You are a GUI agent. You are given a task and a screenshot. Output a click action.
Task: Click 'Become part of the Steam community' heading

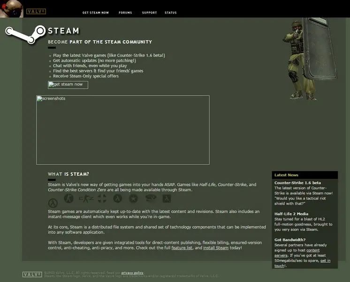100,42
